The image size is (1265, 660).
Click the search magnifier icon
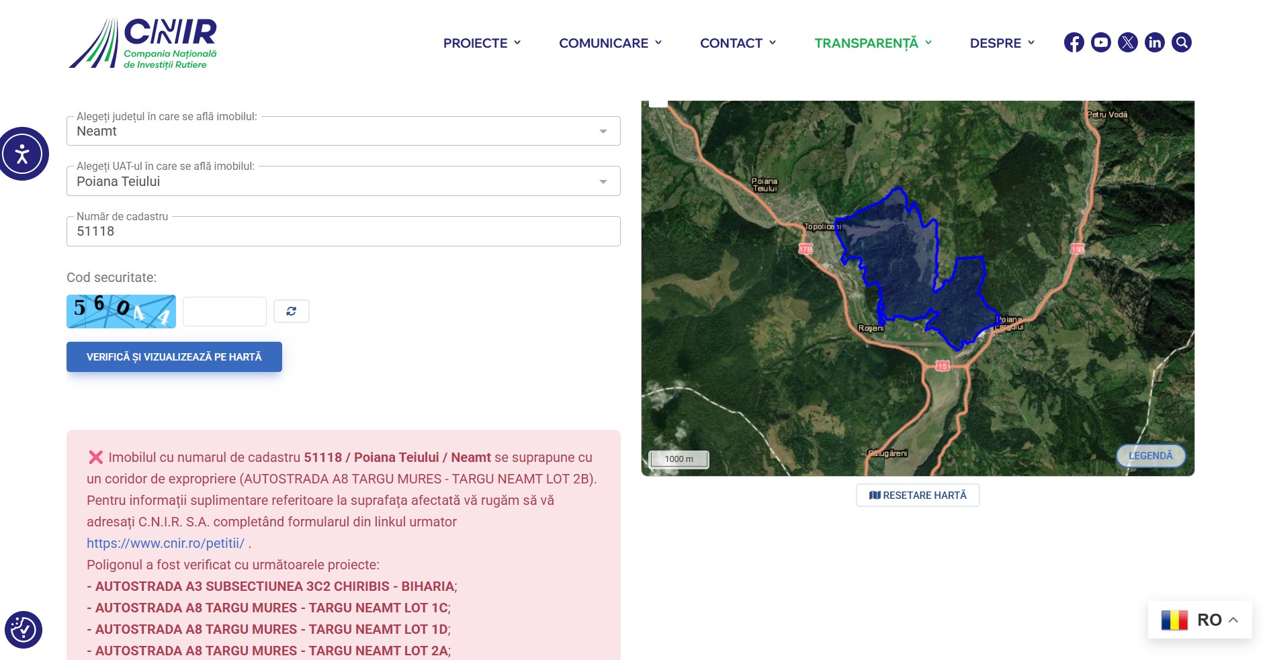(1181, 42)
